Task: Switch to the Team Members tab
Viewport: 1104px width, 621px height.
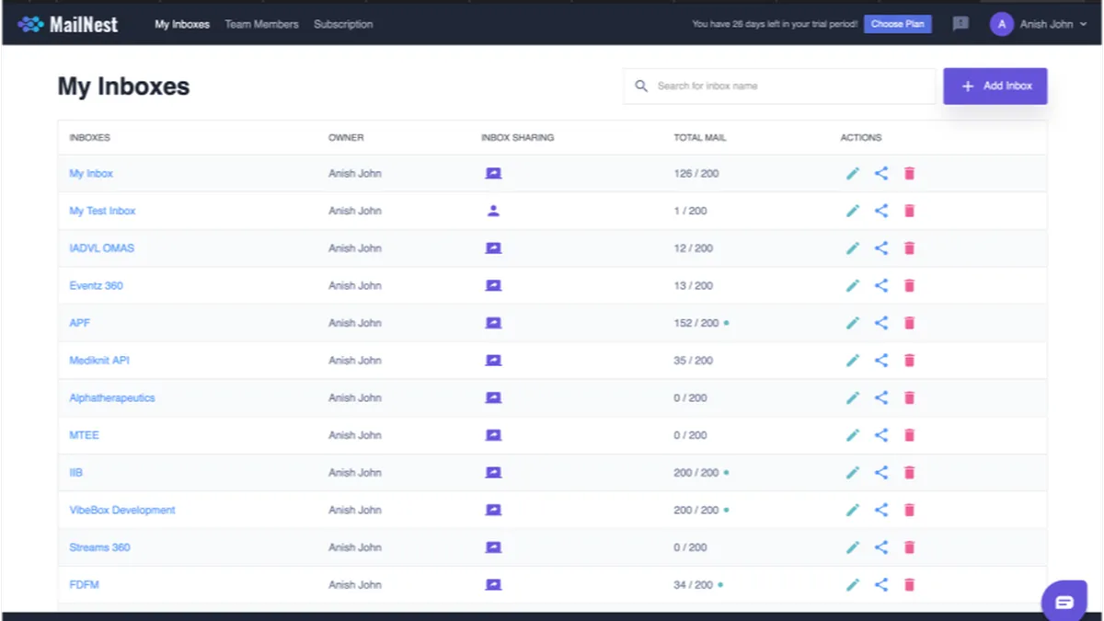Action: tap(261, 24)
